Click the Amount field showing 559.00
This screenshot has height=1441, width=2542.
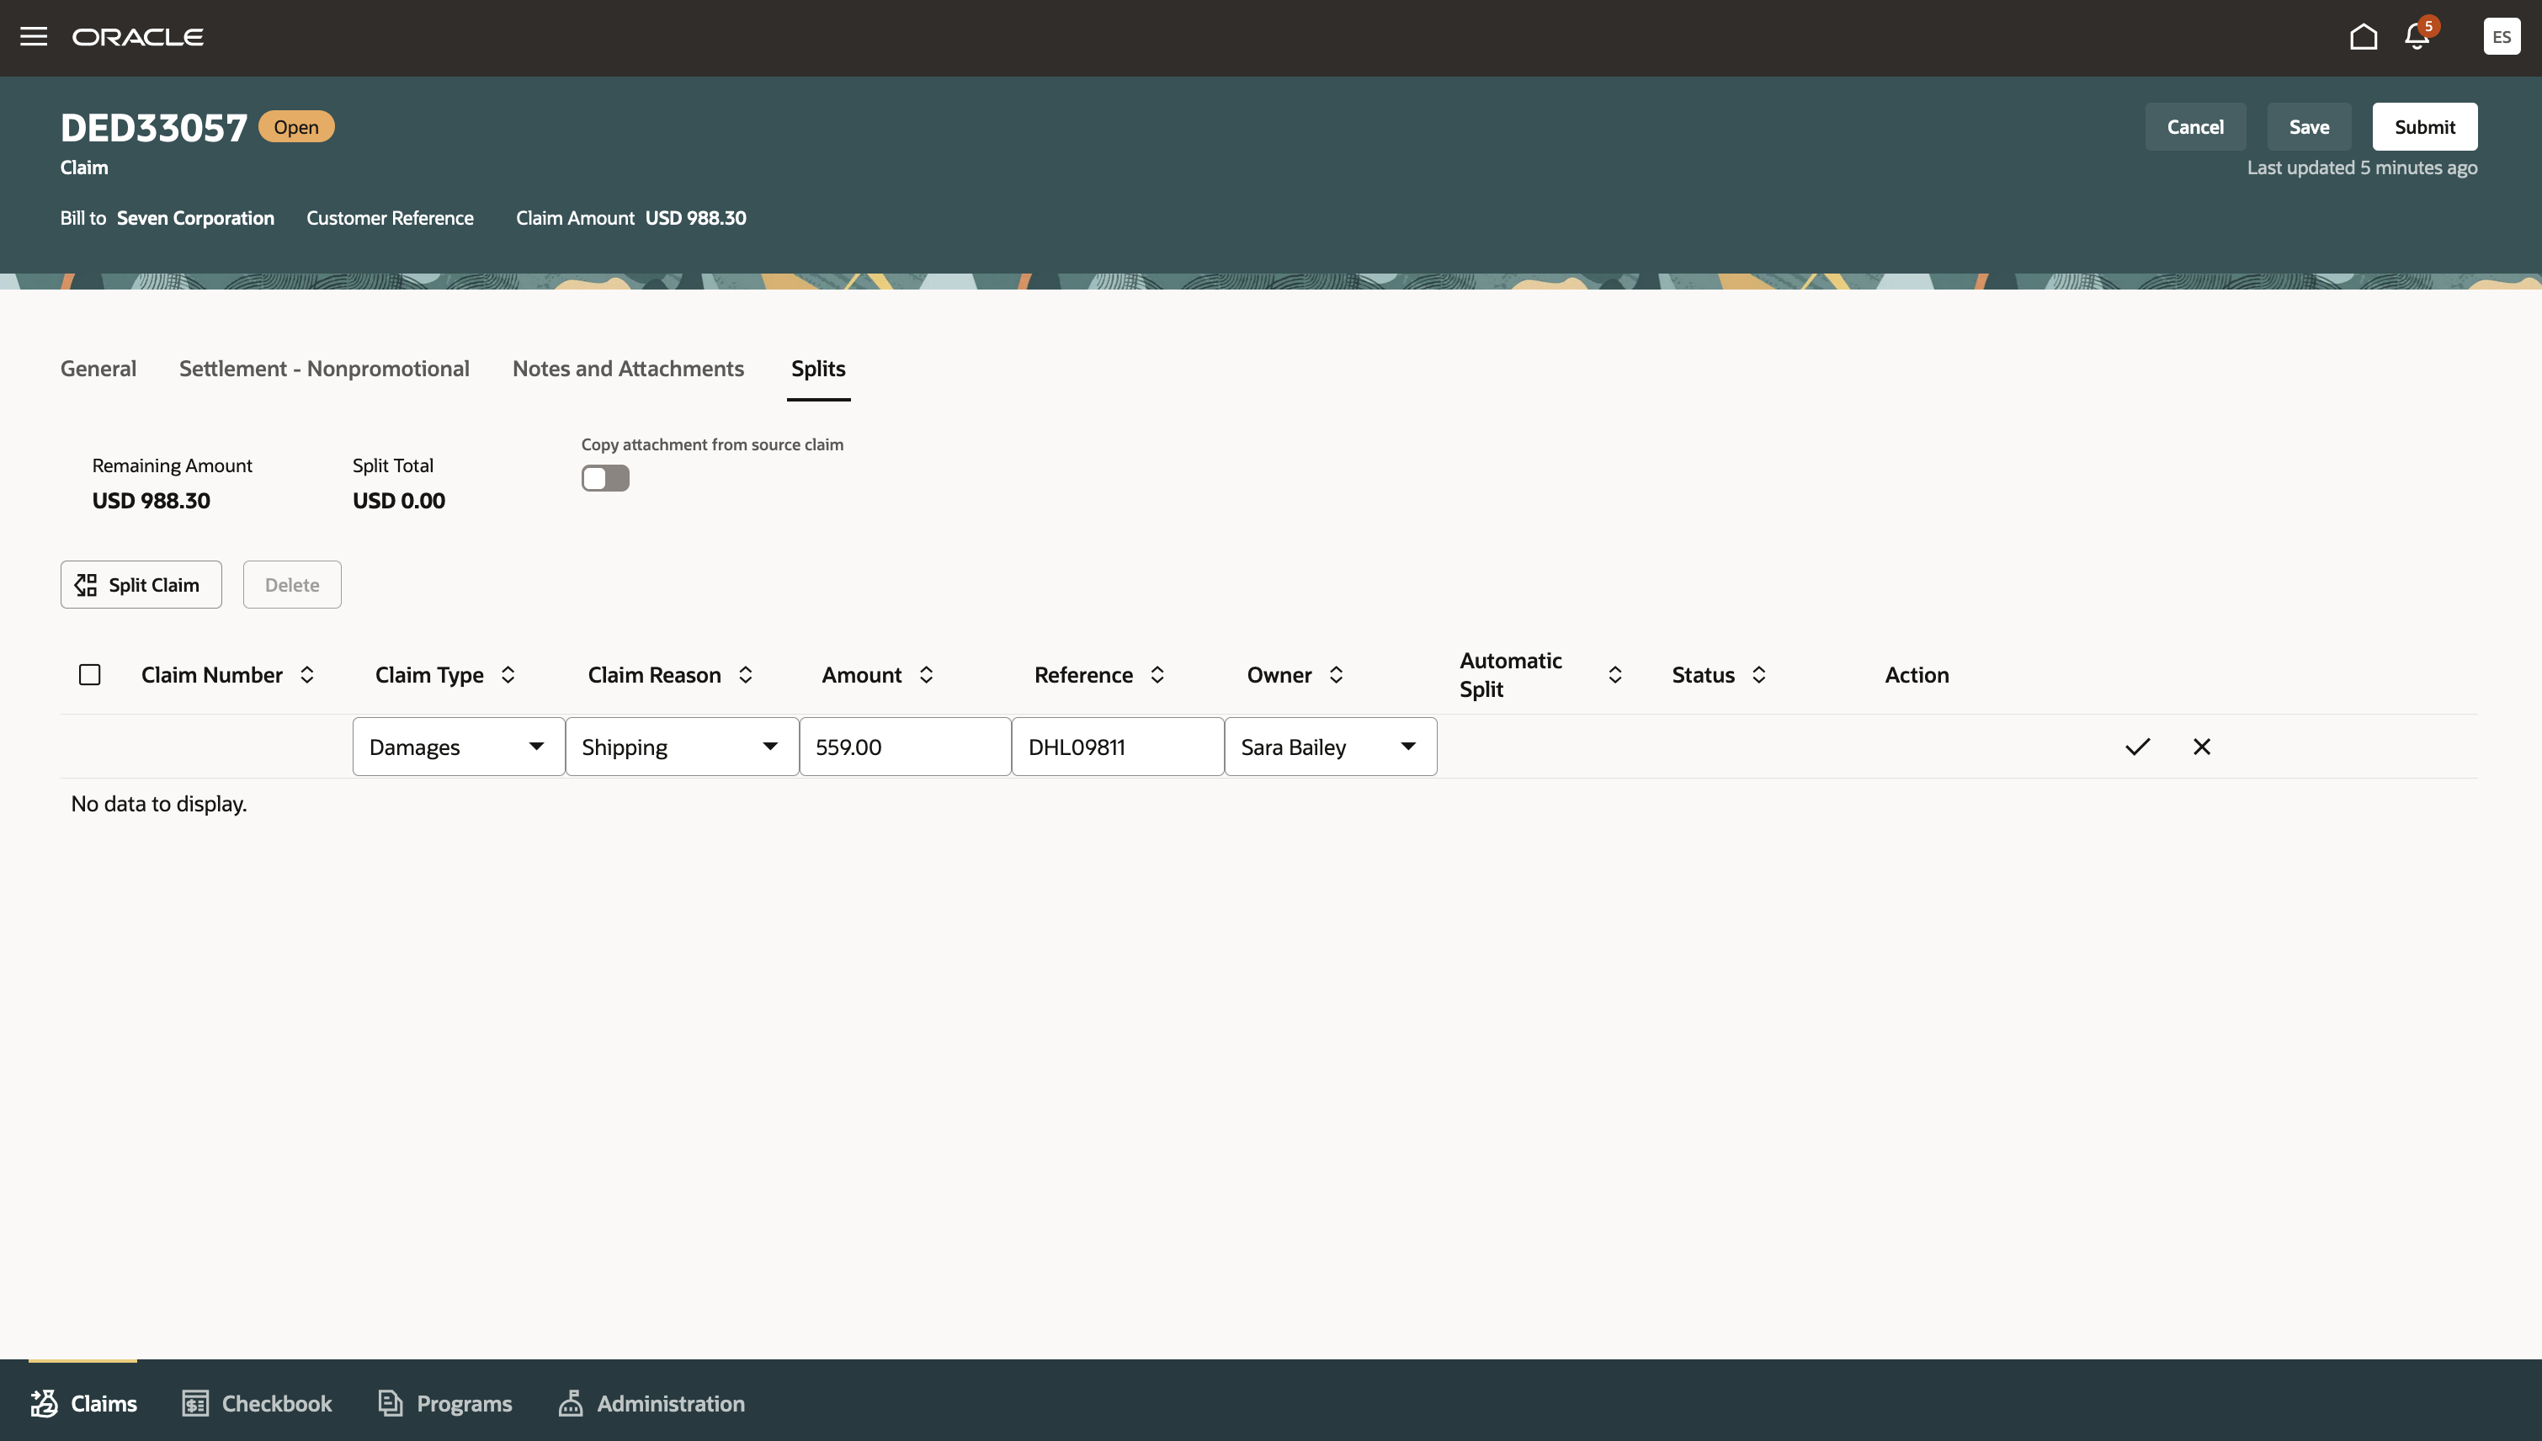pos(902,747)
